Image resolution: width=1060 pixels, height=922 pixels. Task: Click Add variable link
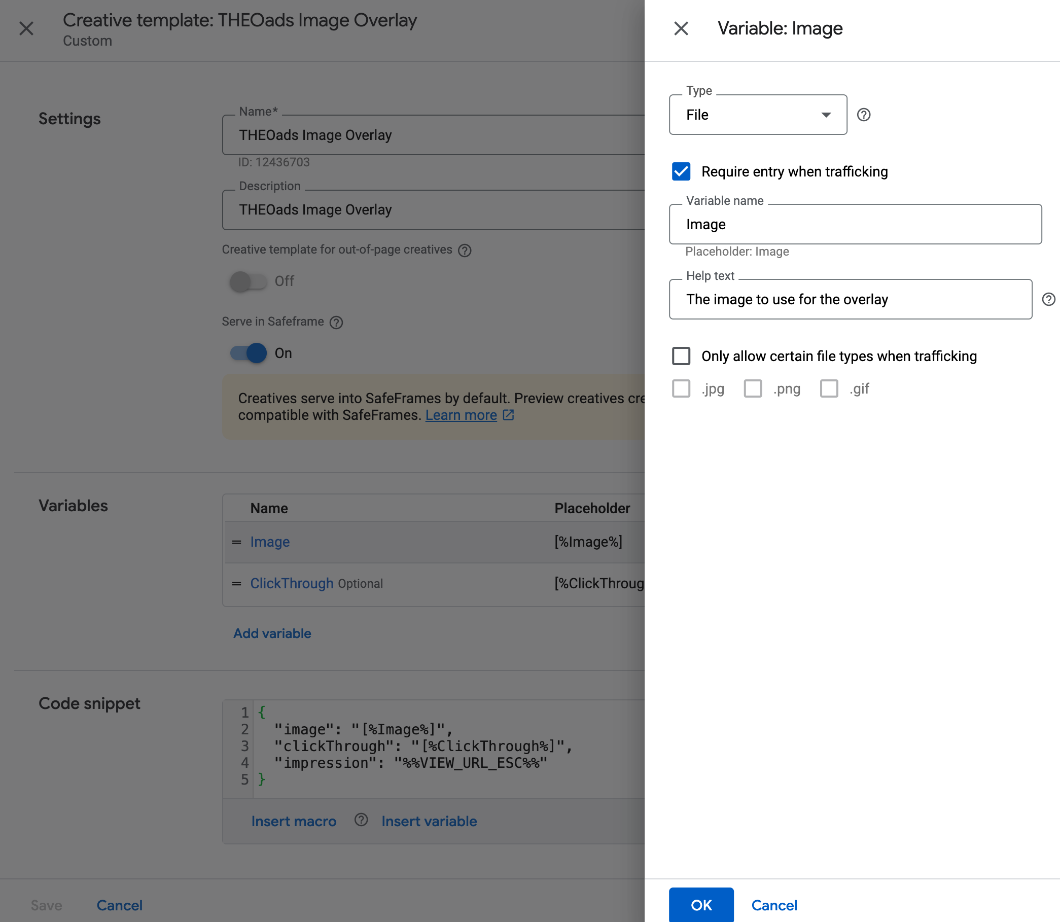tap(272, 633)
